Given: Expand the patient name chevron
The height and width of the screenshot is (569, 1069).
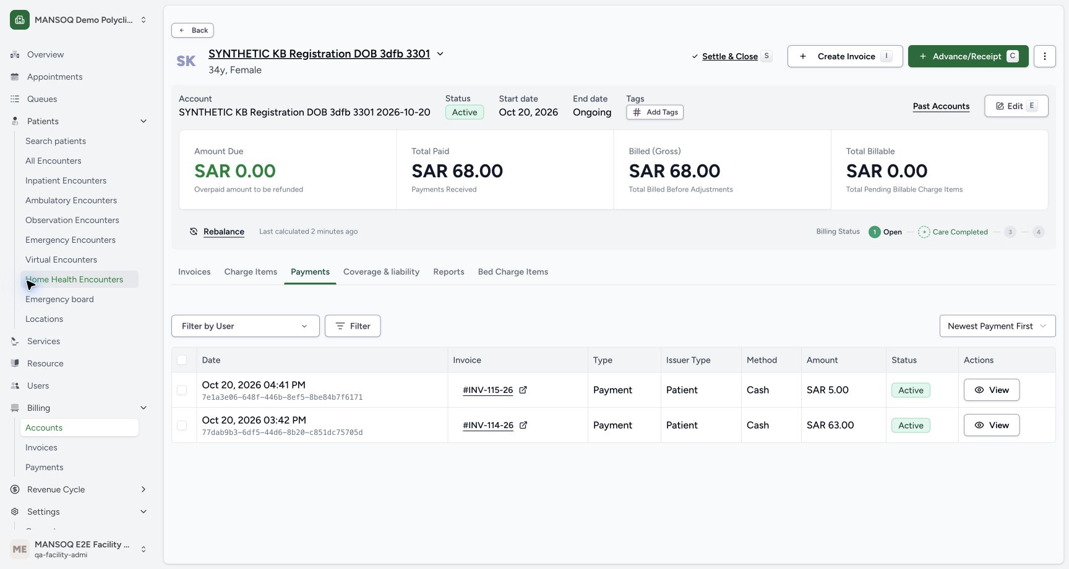Looking at the screenshot, I should (x=440, y=54).
